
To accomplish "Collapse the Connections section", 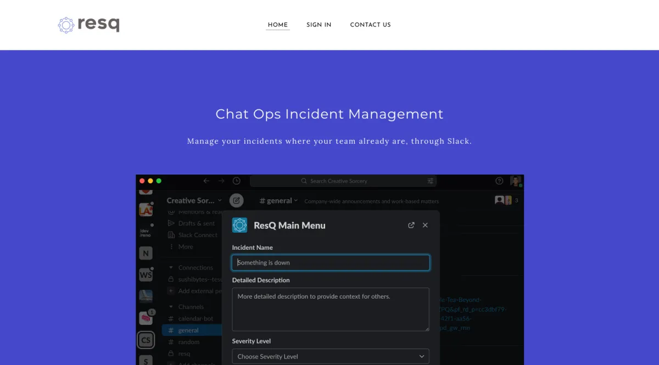I will click(191, 268).
